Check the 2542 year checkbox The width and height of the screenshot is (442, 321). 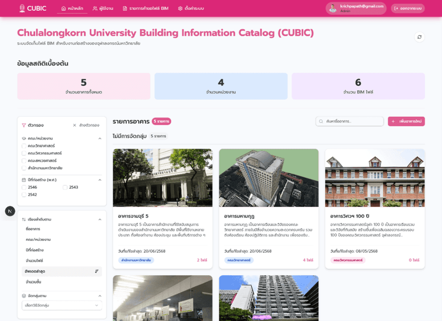pyautogui.click(x=24, y=195)
